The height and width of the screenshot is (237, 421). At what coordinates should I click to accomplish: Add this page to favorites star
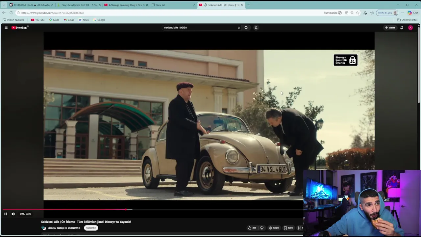point(358,13)
